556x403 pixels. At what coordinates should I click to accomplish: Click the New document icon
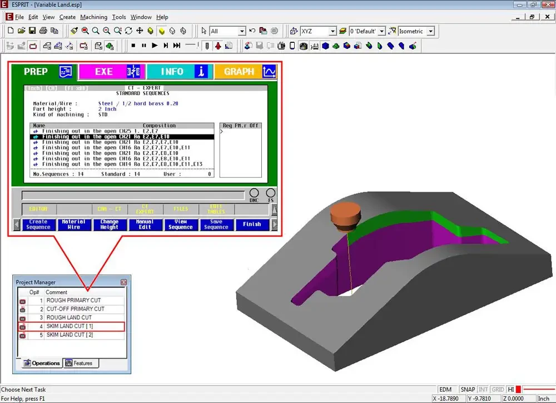tap(11, 31)
